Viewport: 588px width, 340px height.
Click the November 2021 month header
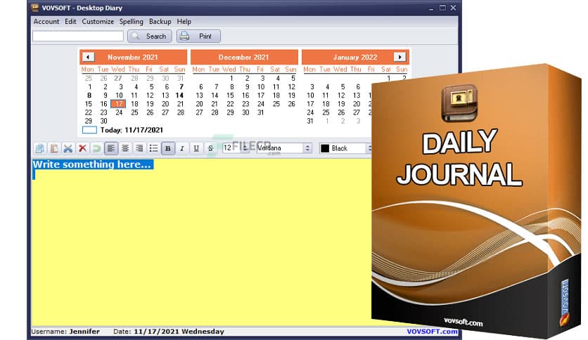(133, 58)
